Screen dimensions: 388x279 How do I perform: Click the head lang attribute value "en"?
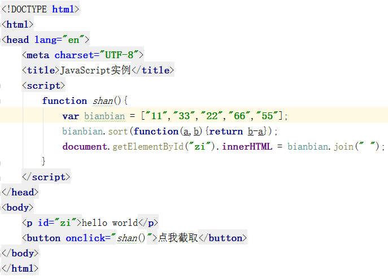point(76,40)
